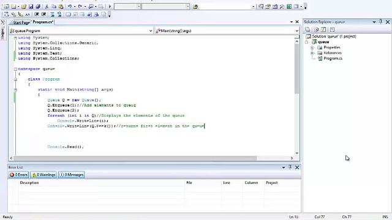Screen dimensions: 392x220
Task: Toggle the 0 Warnings filter
Action: tap(43, 175)
